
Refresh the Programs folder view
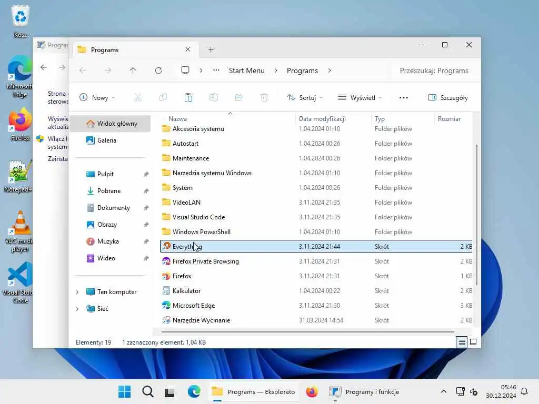pos(158,70)
